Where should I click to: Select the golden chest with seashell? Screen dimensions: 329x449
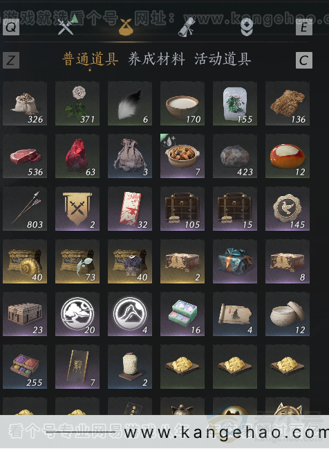coord(25,261)
